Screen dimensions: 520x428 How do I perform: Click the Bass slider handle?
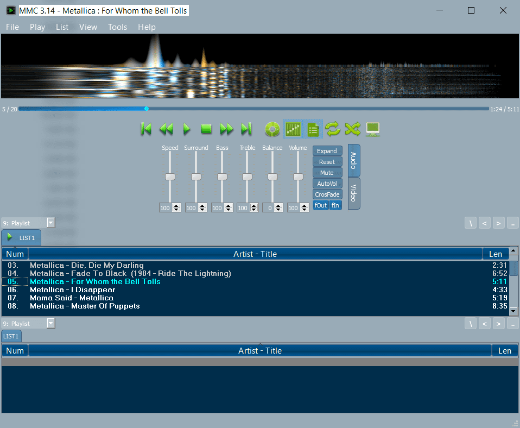(x=222, y=177)
